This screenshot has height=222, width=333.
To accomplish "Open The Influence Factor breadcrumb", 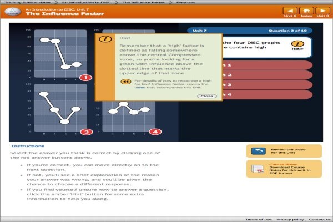I will click(x=144, y=2).
